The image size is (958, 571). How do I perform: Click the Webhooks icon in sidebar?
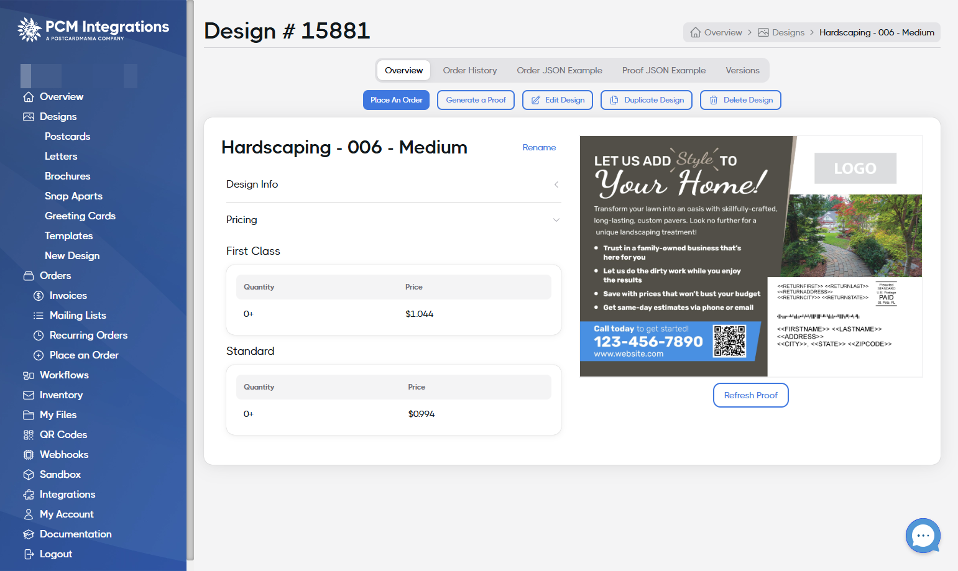pos(29,455)
